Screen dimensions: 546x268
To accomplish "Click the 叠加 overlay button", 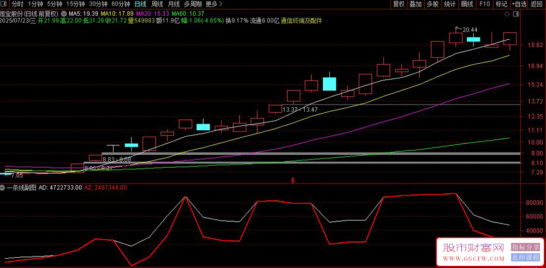I will coord(416,4).
